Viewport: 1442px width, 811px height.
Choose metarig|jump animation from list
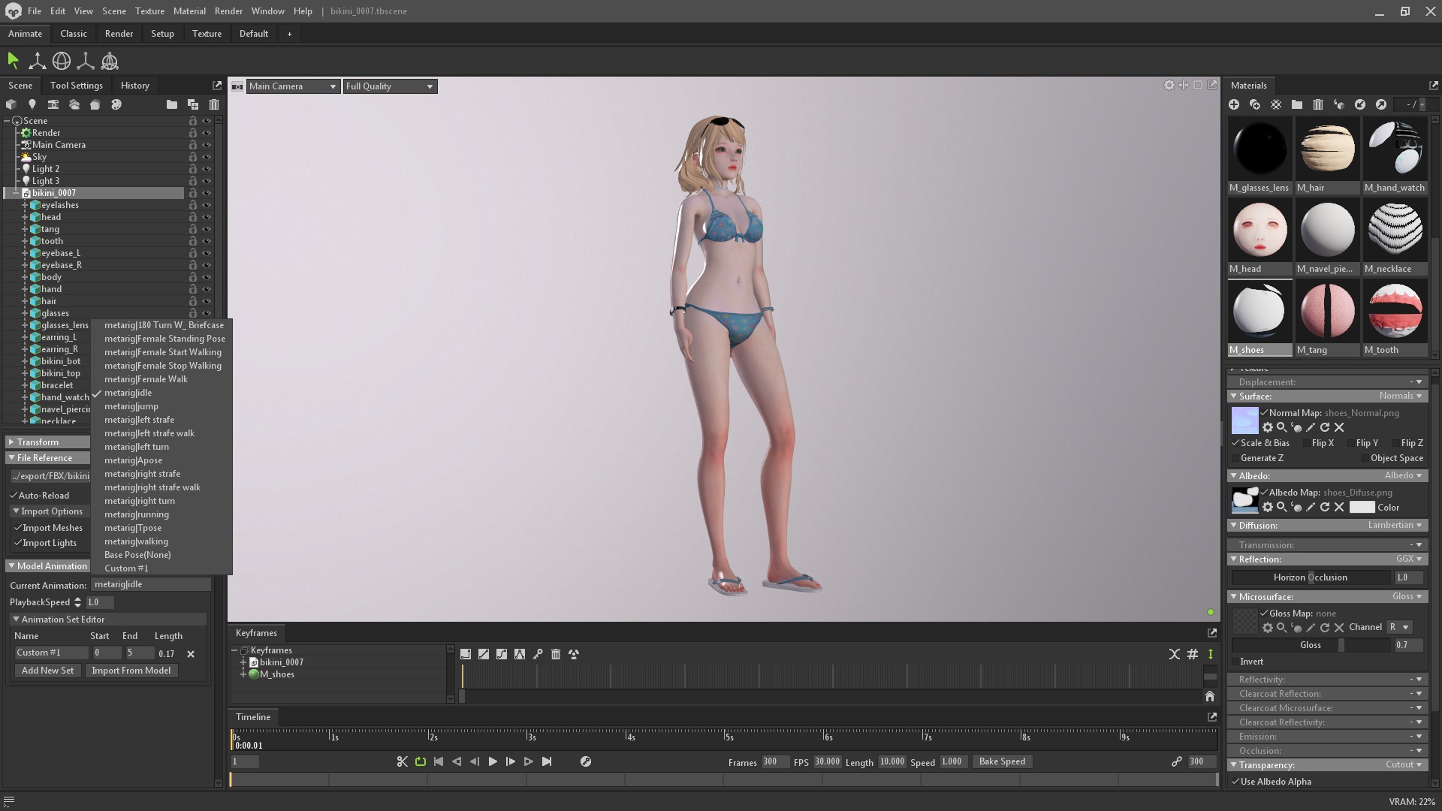[131, 406]
